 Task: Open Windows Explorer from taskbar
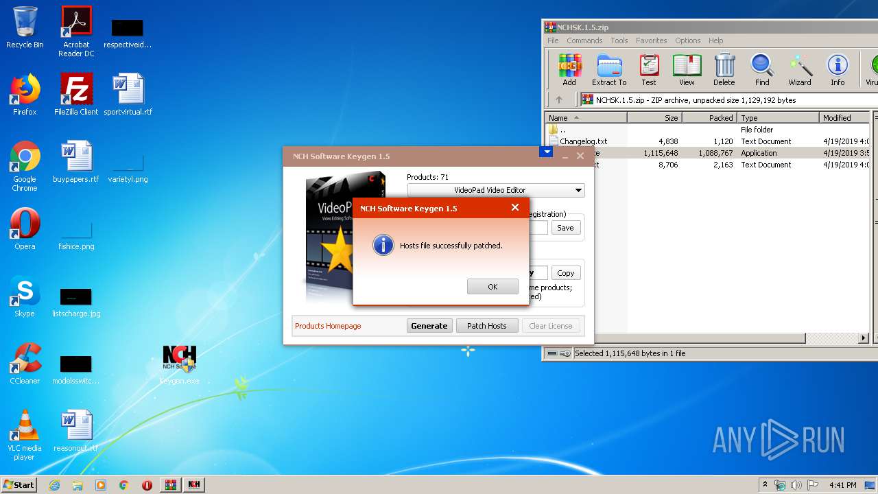[78, 485]
